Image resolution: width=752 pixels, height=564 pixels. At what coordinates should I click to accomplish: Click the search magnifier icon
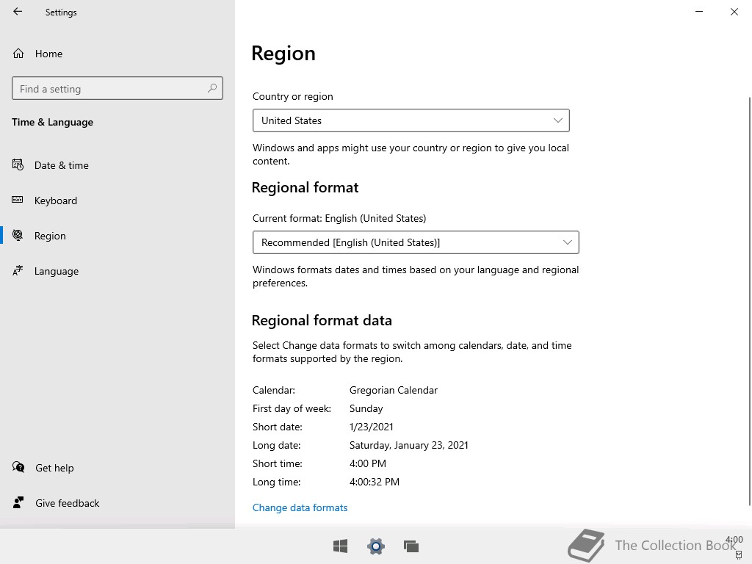coord(212,88)
